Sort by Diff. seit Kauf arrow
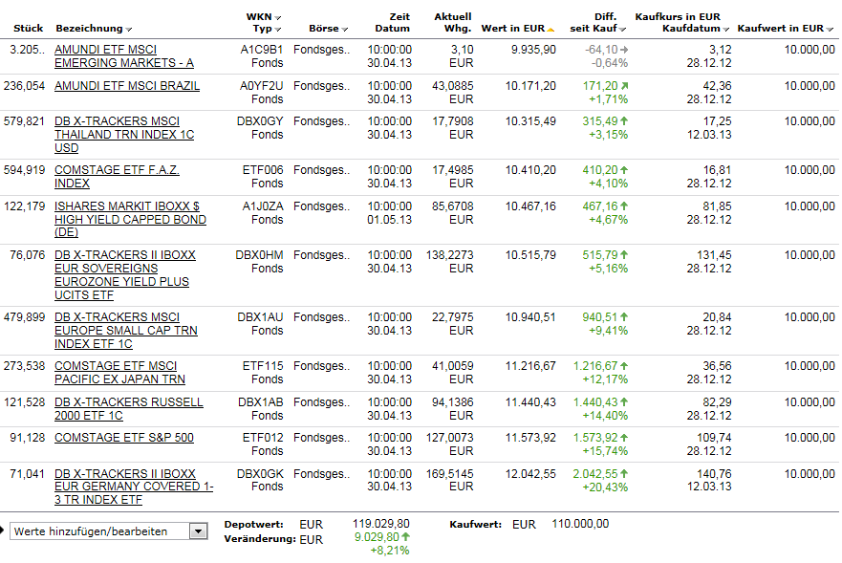Viewport: 842px width, 563px height. pyautogui.click(x=622, y=29)
